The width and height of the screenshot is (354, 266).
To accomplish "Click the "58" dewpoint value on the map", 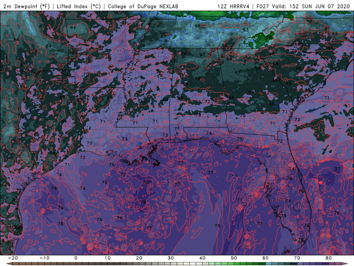I will (x=269, y=37).
